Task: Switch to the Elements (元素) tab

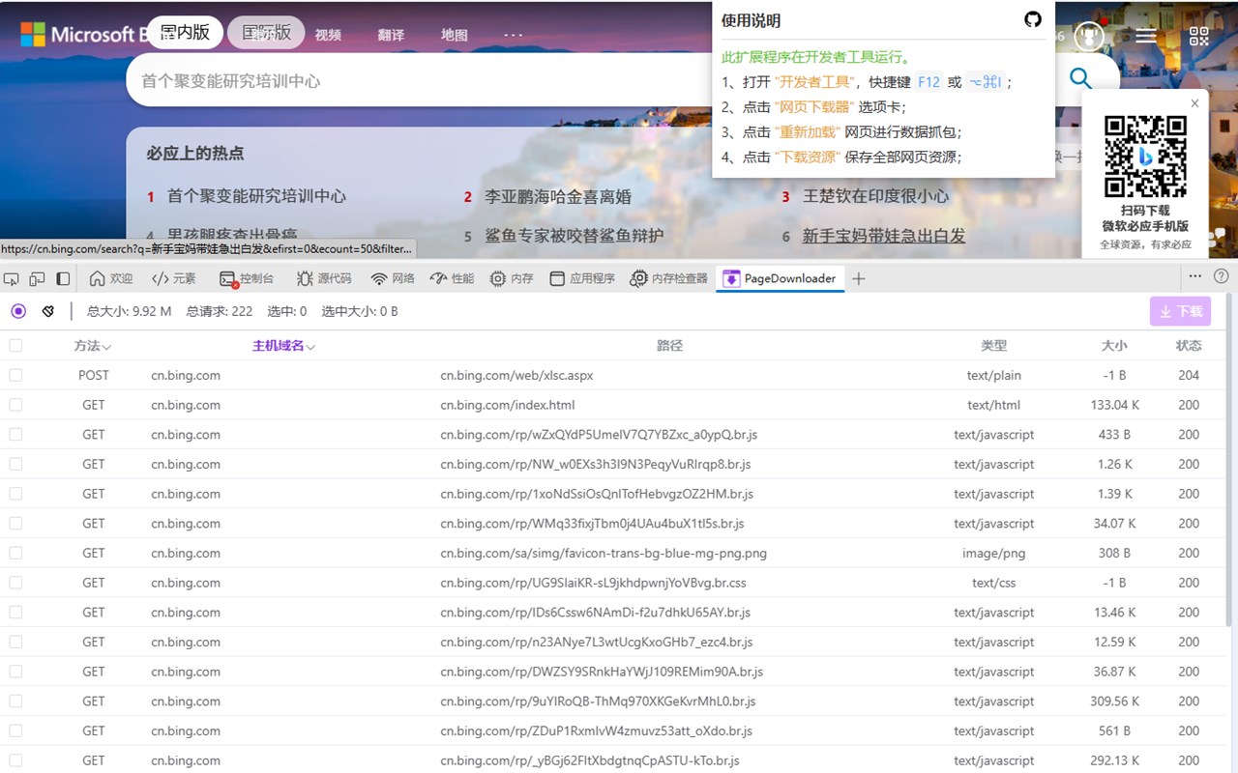Action: click(x=174, y=278)
